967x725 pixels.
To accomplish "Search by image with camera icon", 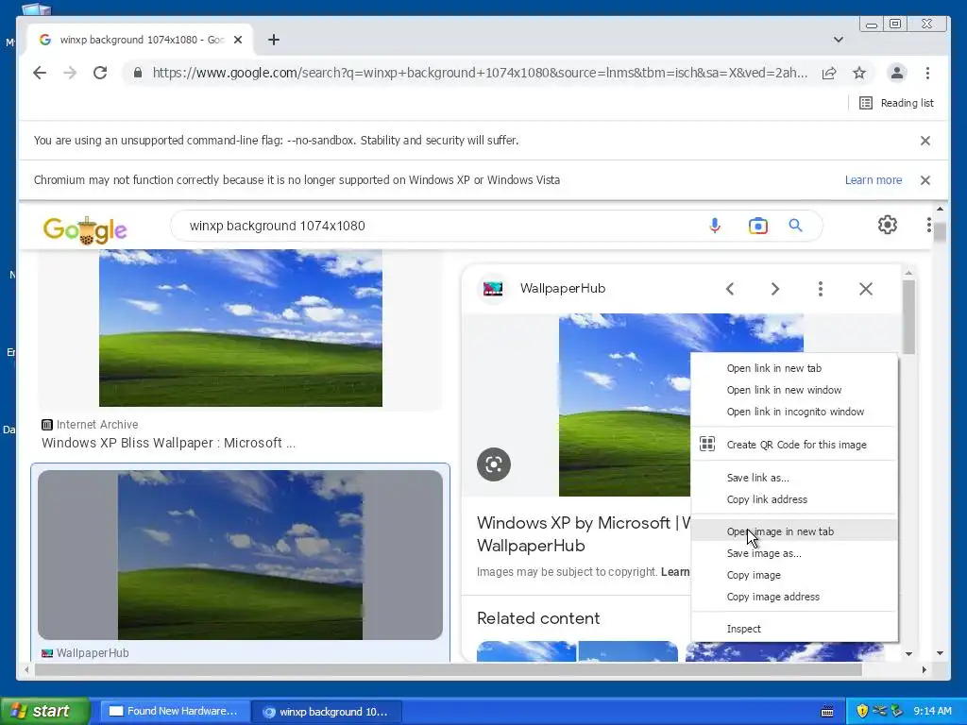I will point(758,226).
